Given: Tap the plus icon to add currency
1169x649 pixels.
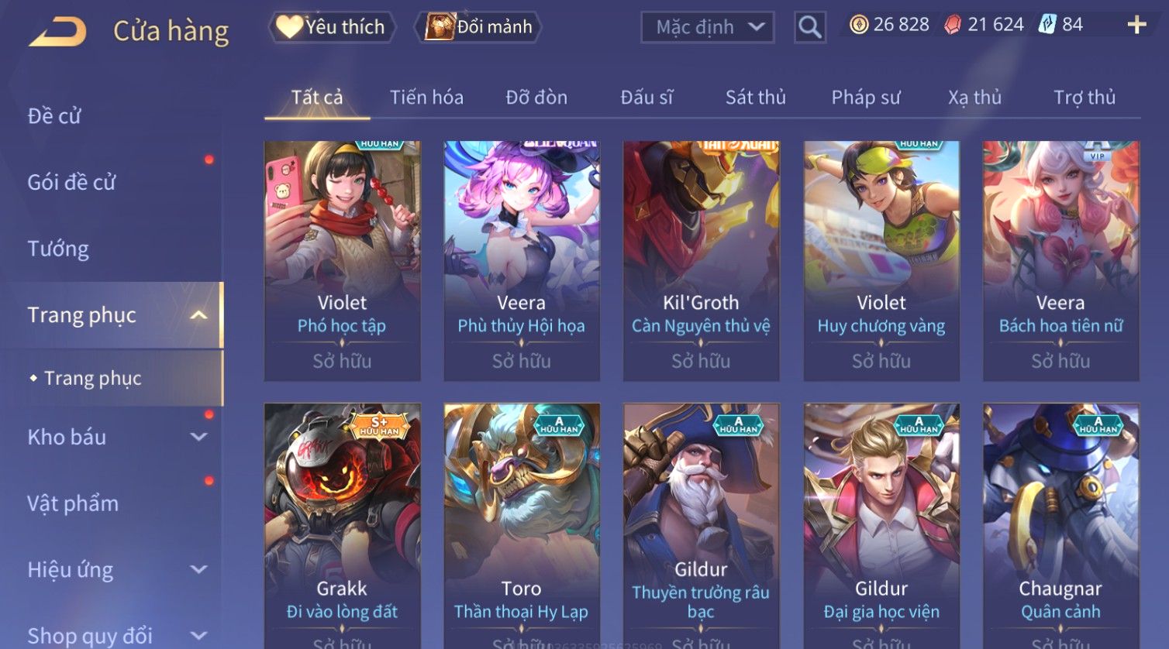Looking at the screenshot, I should (1136, 25).
